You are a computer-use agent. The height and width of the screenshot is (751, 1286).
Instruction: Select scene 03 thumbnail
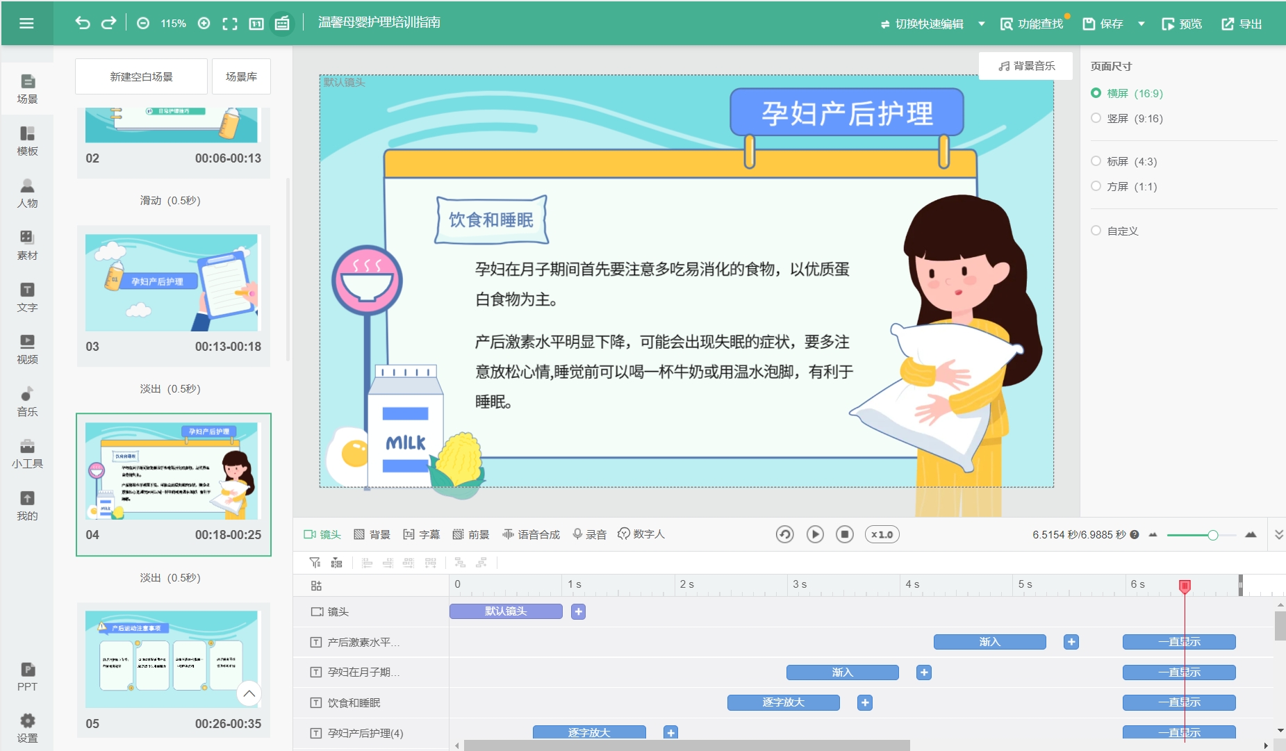click(172, 283)
